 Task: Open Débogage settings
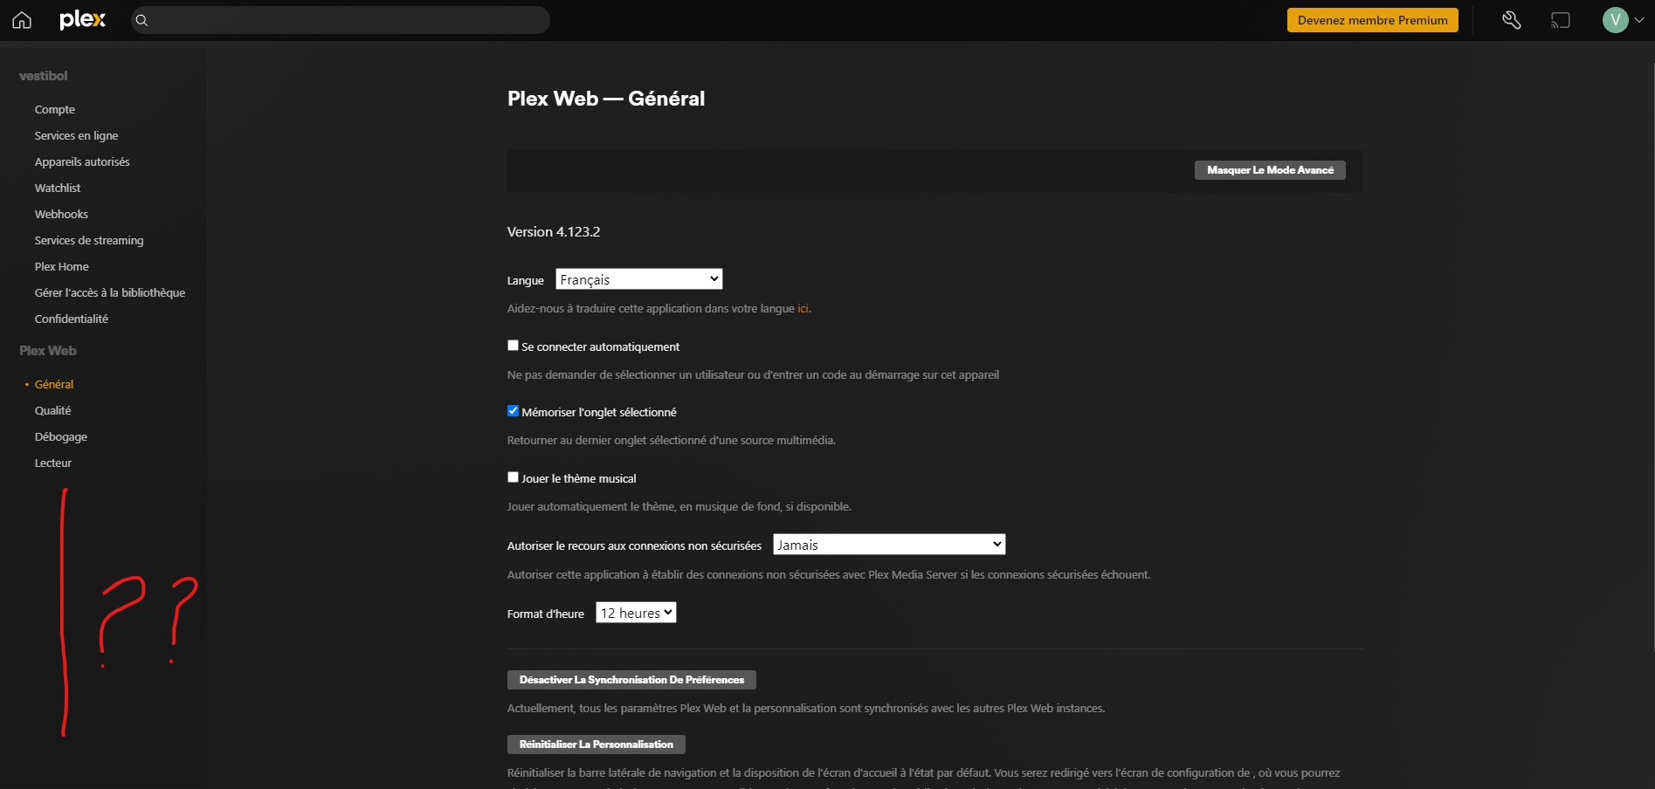[x=61, y=436]
